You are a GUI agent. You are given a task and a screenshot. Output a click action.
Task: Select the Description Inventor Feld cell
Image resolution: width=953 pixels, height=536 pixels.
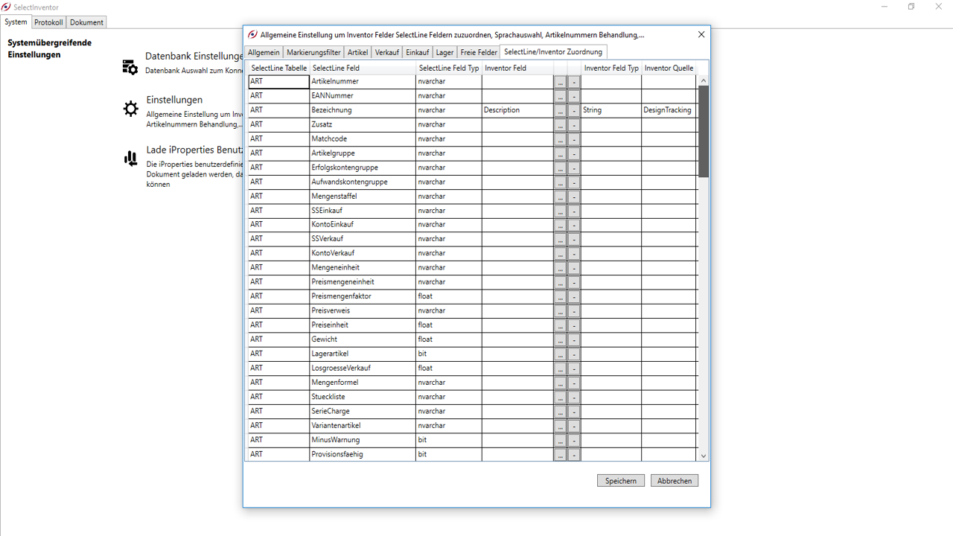point(517,110)
